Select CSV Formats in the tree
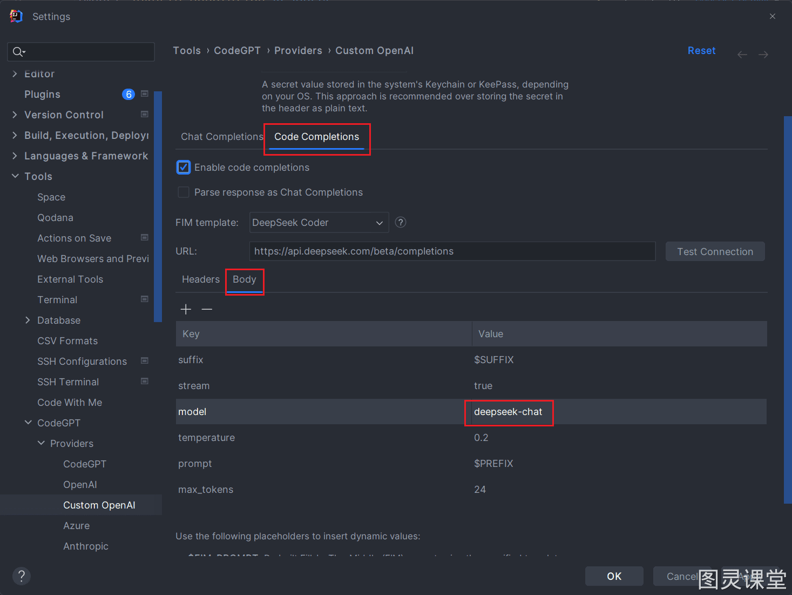 67,341
